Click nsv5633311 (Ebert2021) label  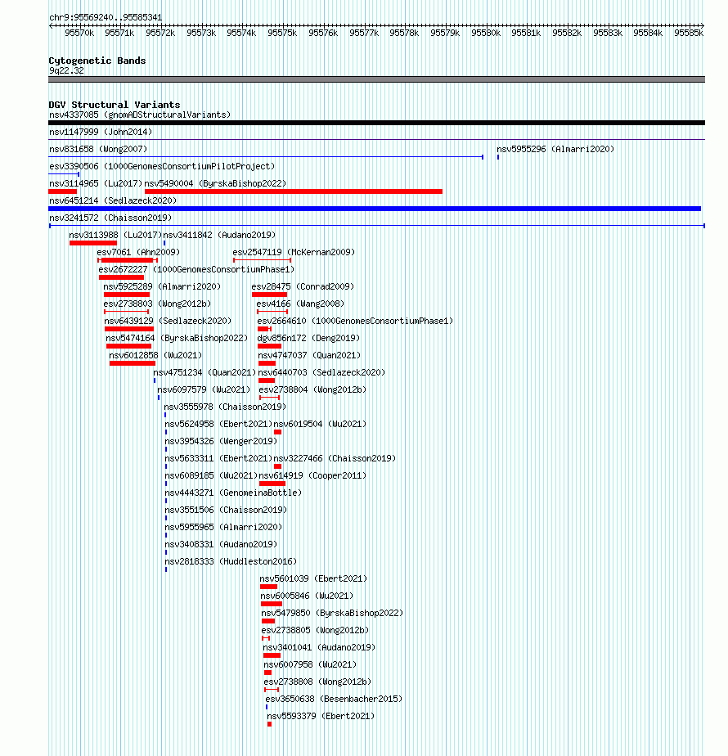pyautogui.click(x=218, y=458)
